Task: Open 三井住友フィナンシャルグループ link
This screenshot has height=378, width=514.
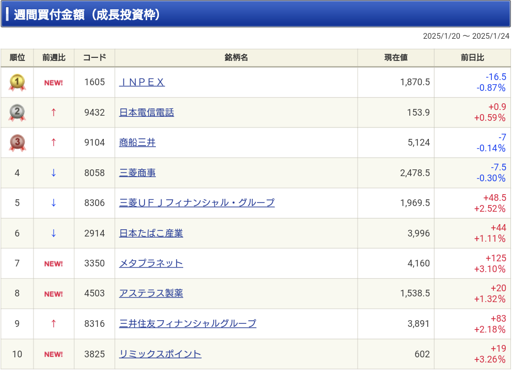Action: click(187, 324)
